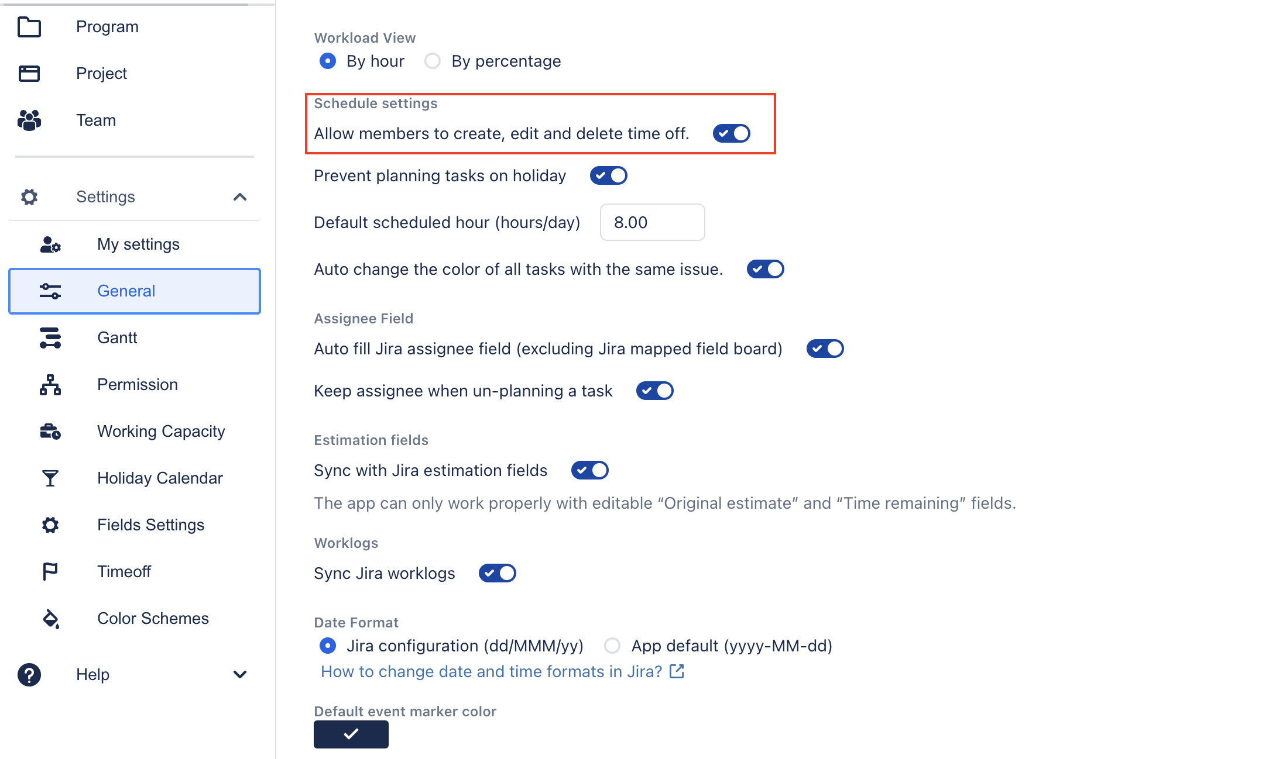Screen dimensions: 1262x759
Task: Click the Gantt navigation icon
Action: tap(50, 337)
